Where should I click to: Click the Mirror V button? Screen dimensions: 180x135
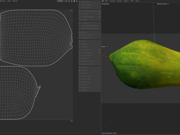pyautogui.click(x=90, y=44)
